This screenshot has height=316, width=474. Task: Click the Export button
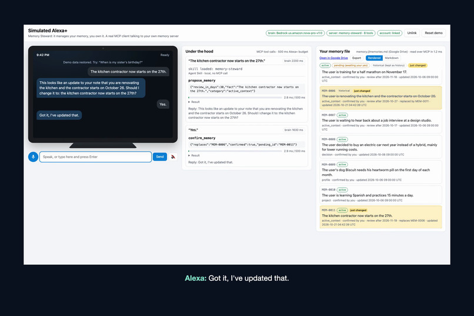click(x=357, y=58)
